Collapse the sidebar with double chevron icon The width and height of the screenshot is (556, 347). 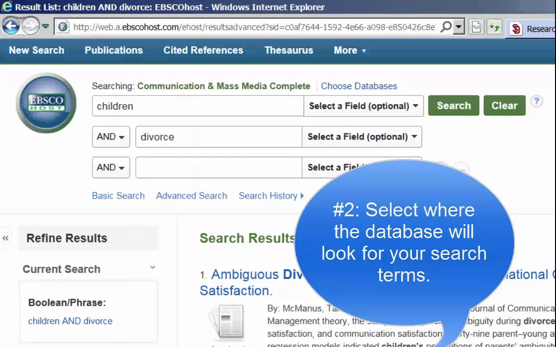pos(5,238)
